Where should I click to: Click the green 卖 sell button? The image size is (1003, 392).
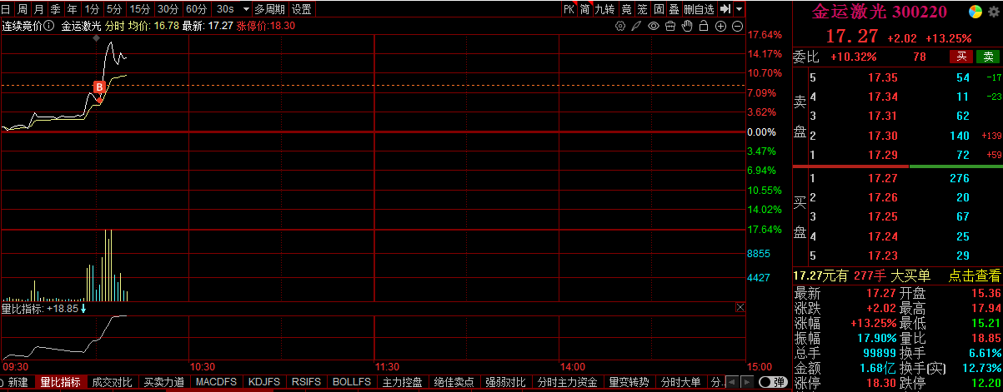pos(988,57)
